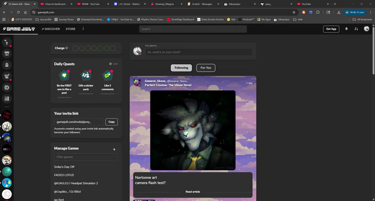Open Chrome three-dot menu
The height and width of the screenshot is (201, 375).
pyautogui.click(x=370, y=12)
